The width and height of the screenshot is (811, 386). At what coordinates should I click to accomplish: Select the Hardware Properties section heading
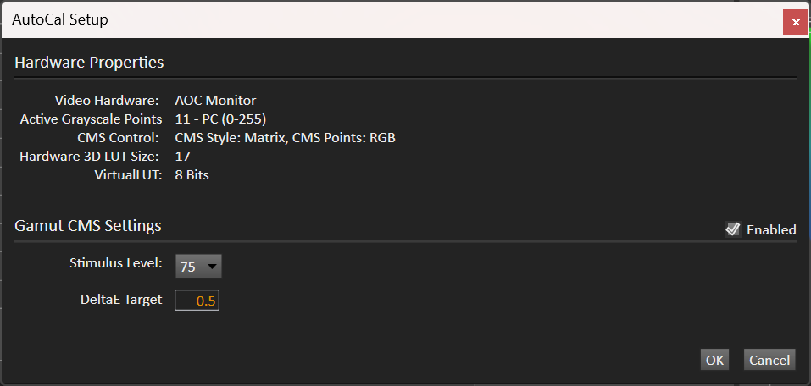click(89, 63)
